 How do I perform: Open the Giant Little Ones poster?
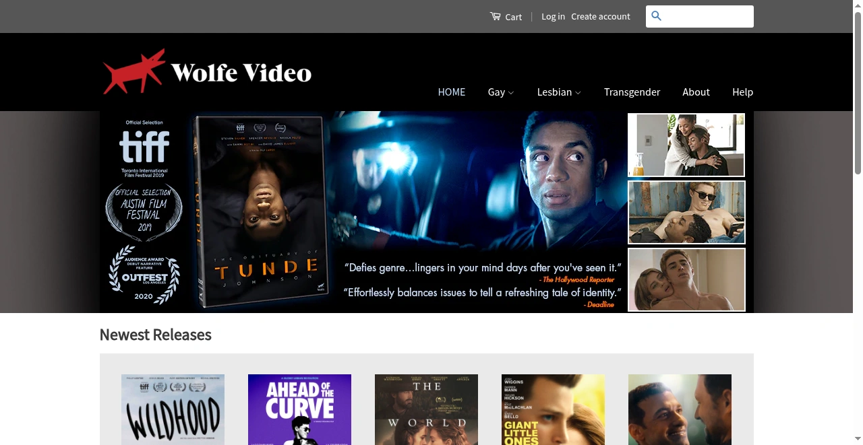pyautogui.click(x=553, y=409)
